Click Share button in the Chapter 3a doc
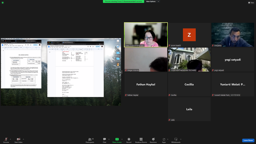The height and width of the screenshot is (144, 256). coord(35,45)
